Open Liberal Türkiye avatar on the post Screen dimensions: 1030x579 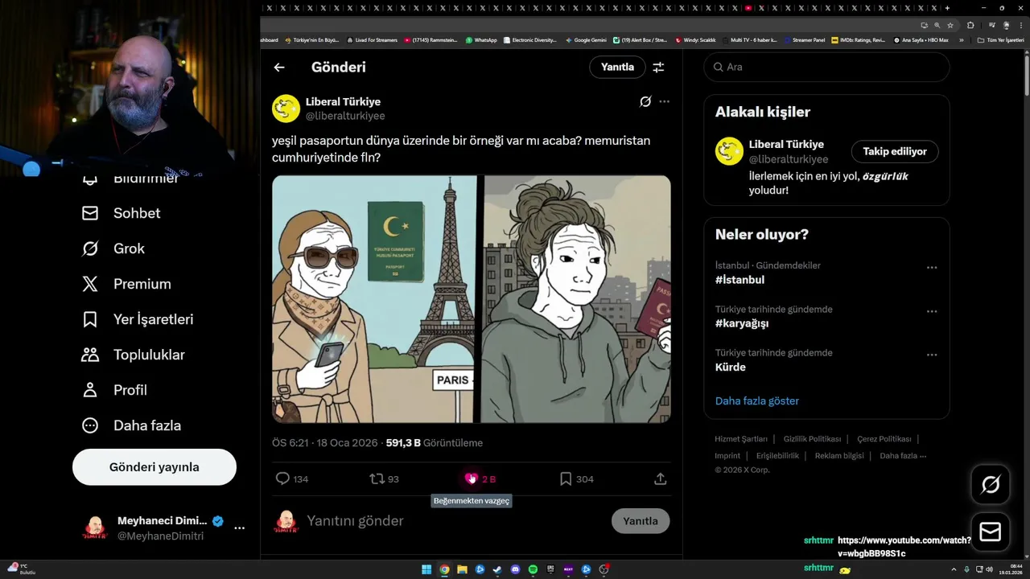[x=286, y=109]
